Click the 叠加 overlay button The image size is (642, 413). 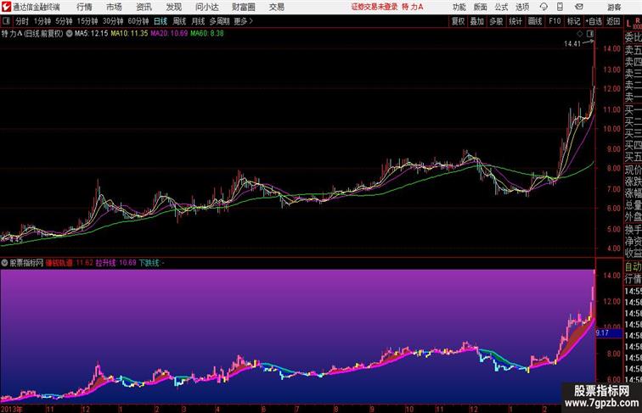(476, 21)
